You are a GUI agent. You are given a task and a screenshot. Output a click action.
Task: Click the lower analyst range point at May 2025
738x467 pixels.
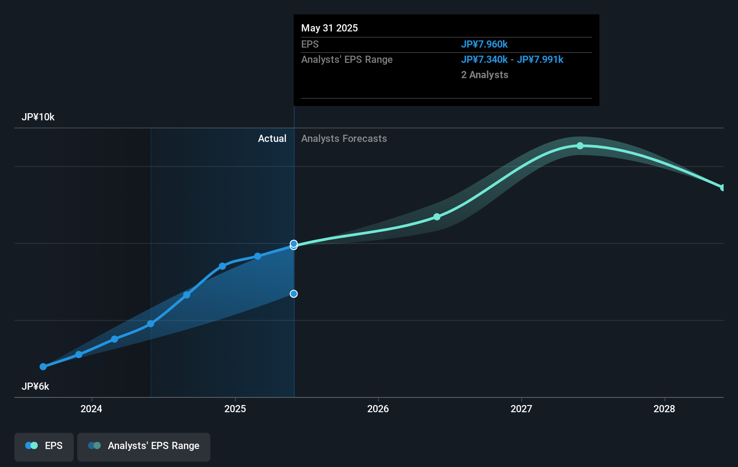click(x=293, y=294)
